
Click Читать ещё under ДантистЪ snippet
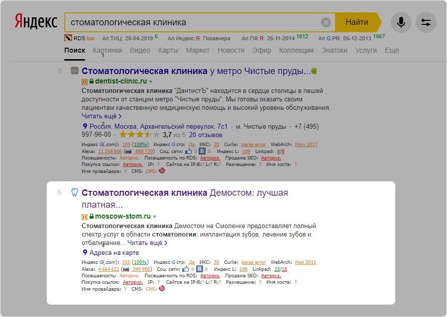(102, 116)
